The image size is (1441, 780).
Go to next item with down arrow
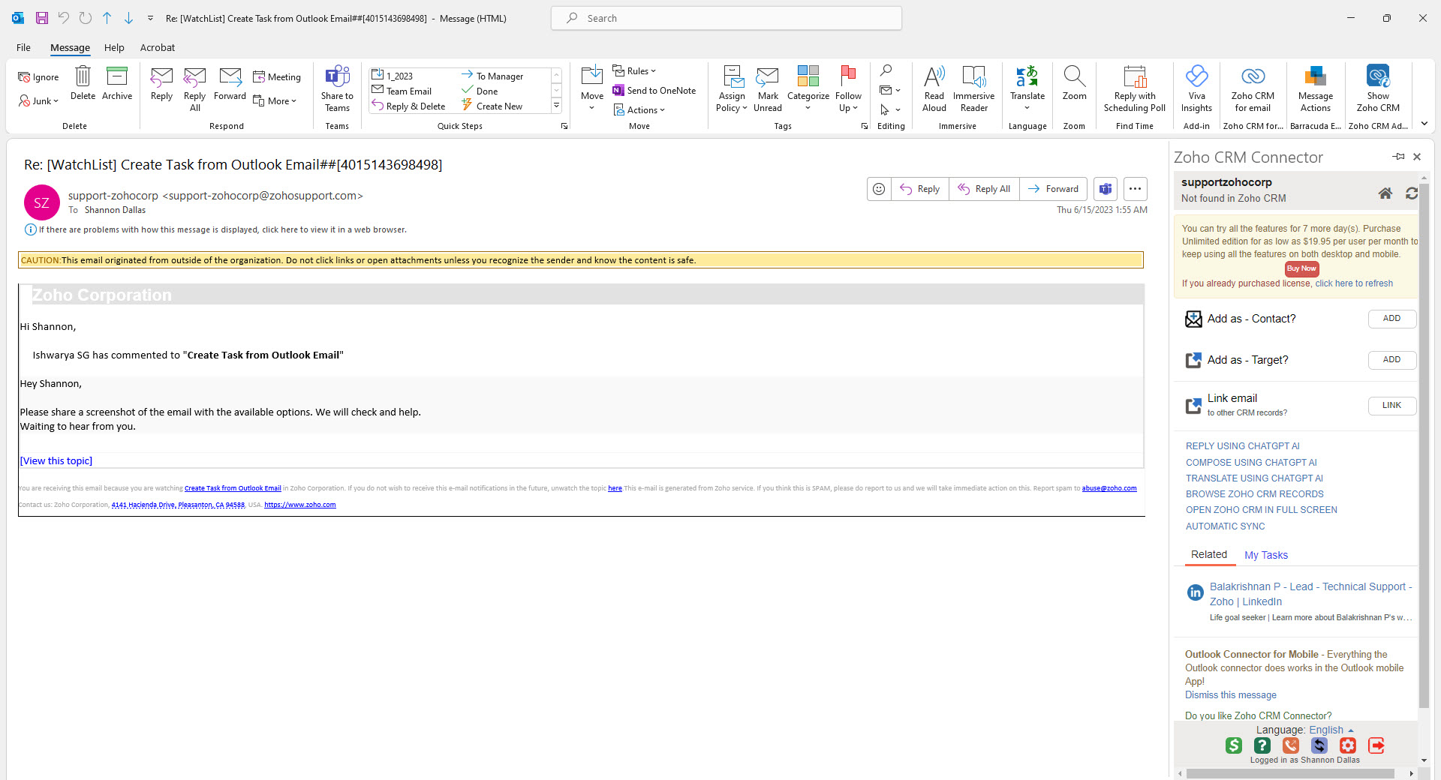click(x=128, y=18)
